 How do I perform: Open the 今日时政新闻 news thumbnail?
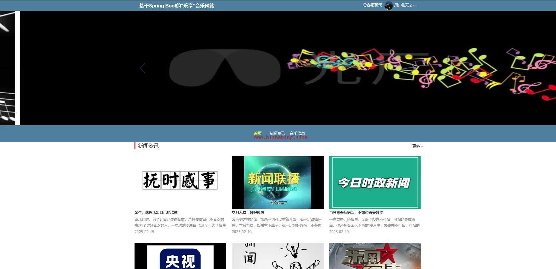point(375,183)
